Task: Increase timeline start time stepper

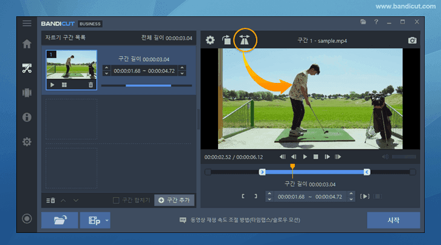Action: 269,194
